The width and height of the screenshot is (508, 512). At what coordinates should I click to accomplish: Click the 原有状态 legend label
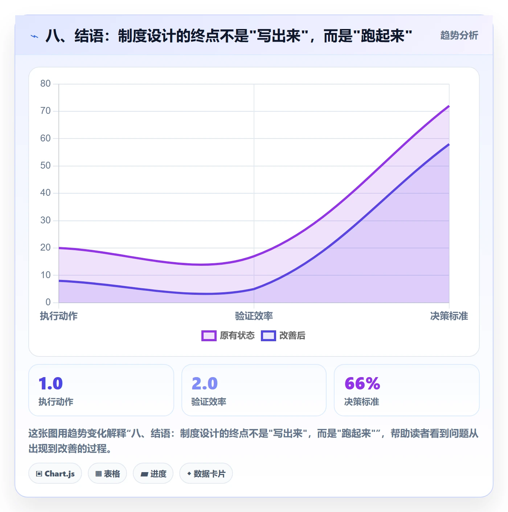(x=237, y=336)
